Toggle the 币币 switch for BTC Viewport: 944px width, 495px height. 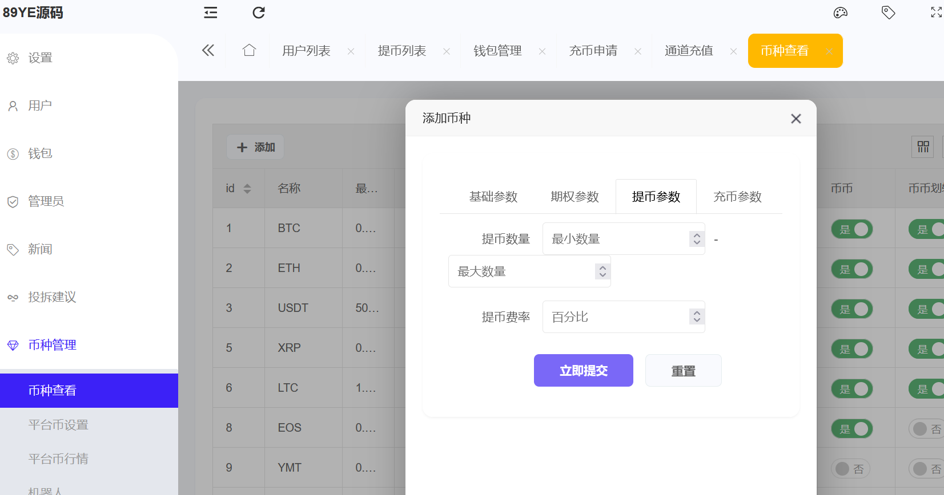point(851,229)
